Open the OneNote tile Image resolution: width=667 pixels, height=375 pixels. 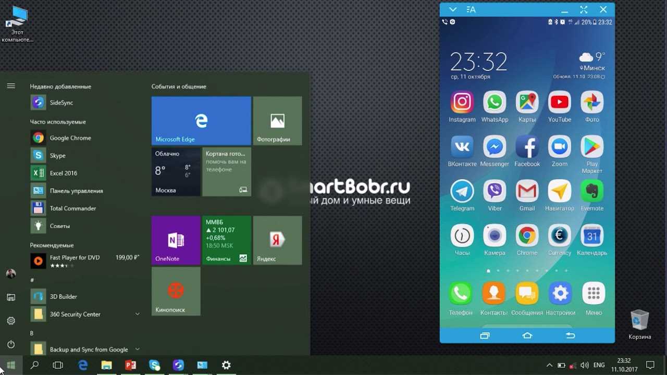pos(176,240)
